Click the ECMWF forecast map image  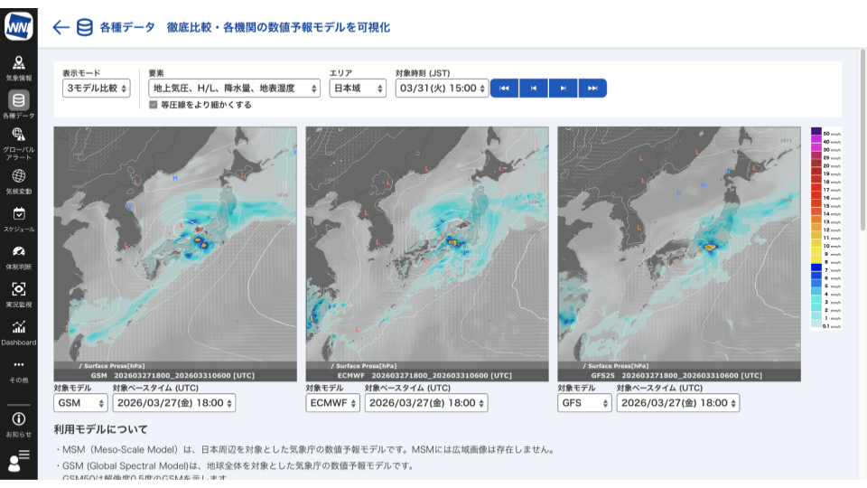(x=427, y=244)
